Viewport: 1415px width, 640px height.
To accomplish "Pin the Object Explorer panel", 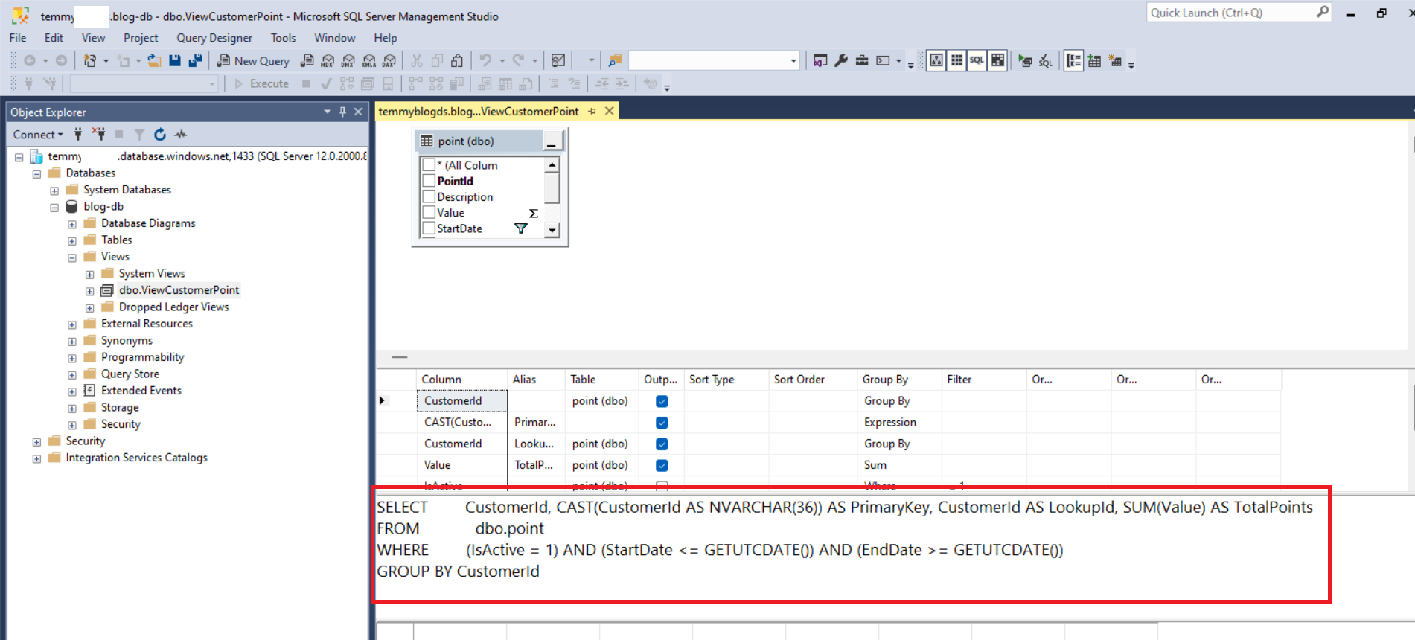I will (x=342, y=112).
